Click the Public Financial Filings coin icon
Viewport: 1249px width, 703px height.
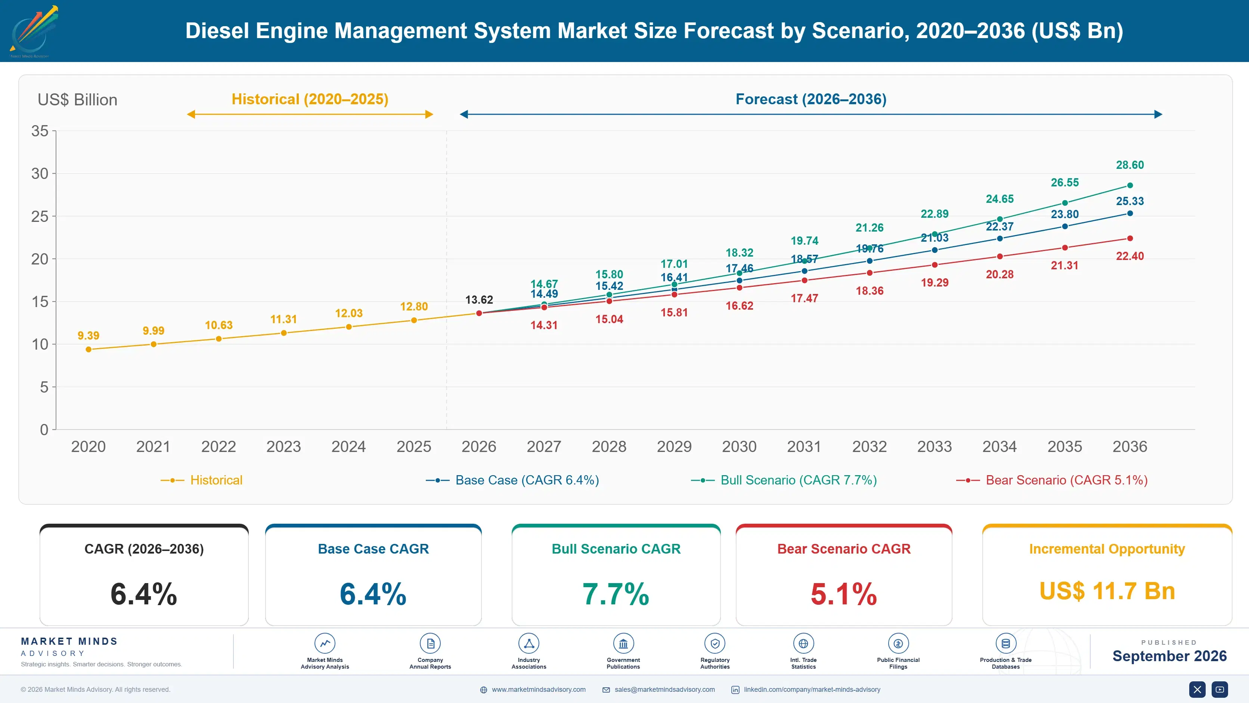point(898,643)
